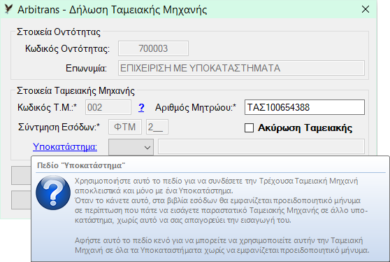Screen dimensions: 390x262
Task: Click the Υποκατάστημα link label
Action: coord(65,146)
